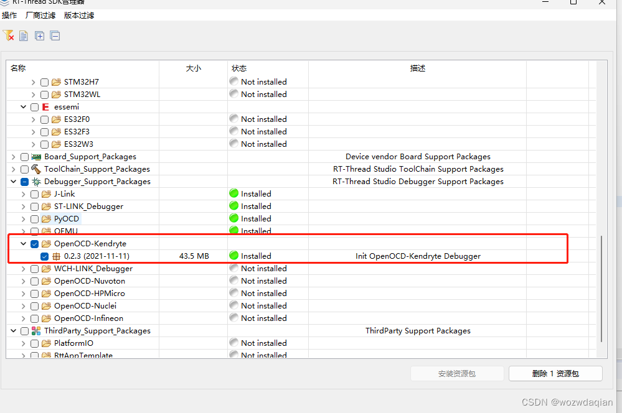Click the 大小 column header

193,68
